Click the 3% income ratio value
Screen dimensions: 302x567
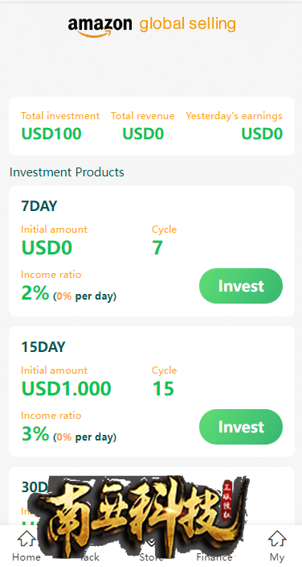[35, 434]
